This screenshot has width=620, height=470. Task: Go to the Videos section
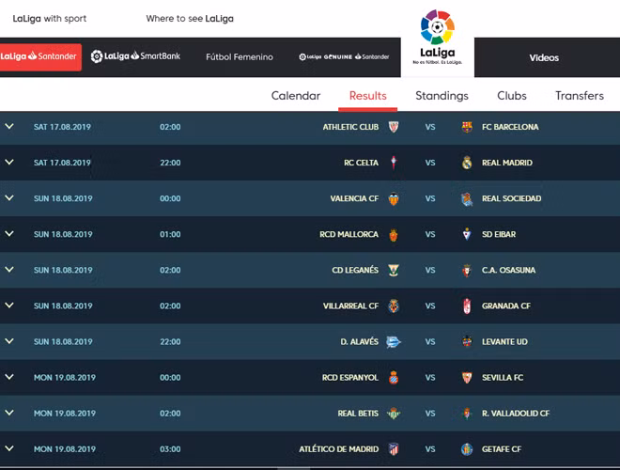[544, 57]
